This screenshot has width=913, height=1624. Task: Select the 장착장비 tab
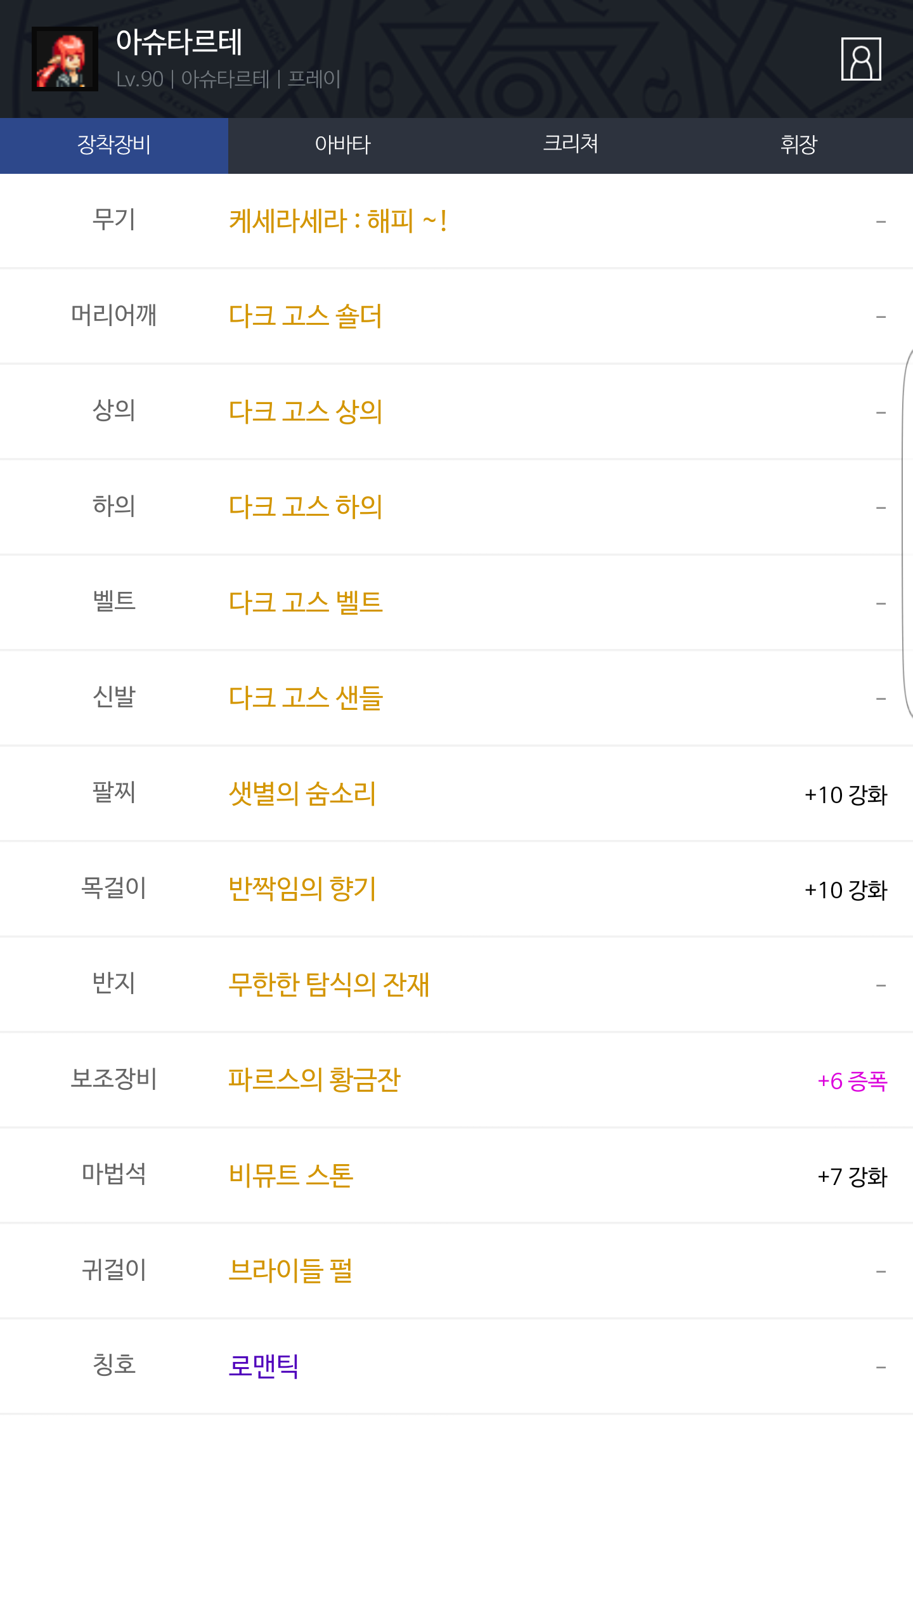pyautogui.click(x=114, y=145)
